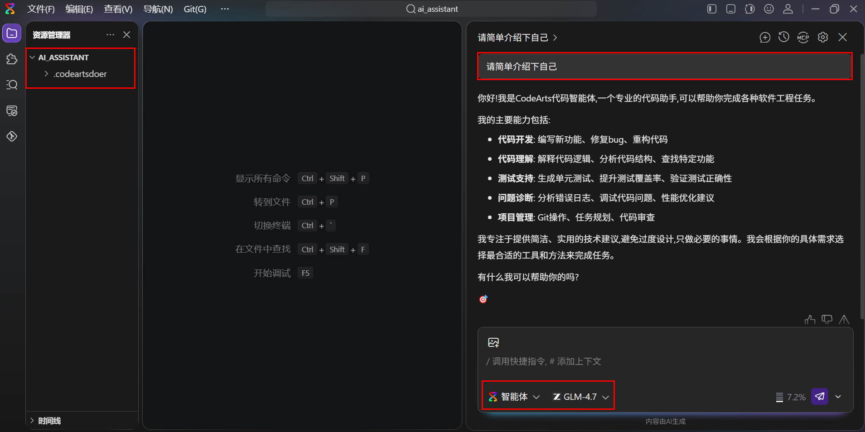Give thumbs down to the response
The image size is (865, 432).
point(827,320)
